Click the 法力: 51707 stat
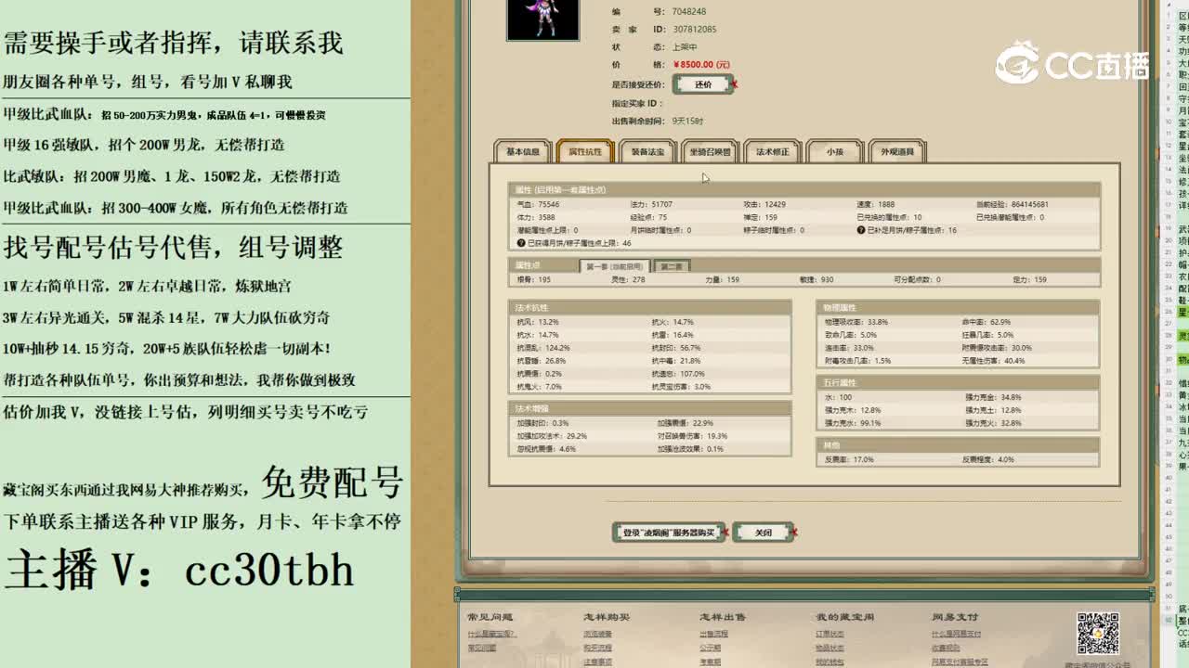This screenshot has width=1189, height=668. point(651,204)
